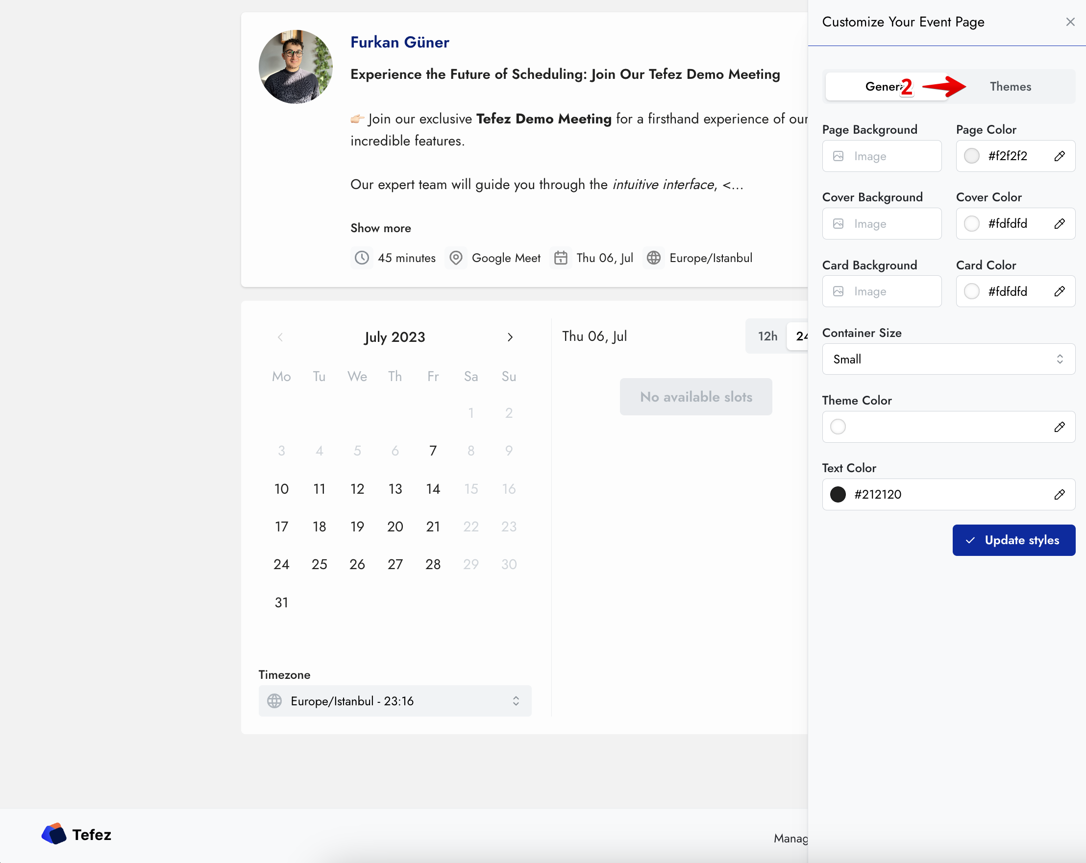Click the empty Theme Color swatch
Image resolution: width=1086 pixels, height=863 pixels.
(838, 427)
